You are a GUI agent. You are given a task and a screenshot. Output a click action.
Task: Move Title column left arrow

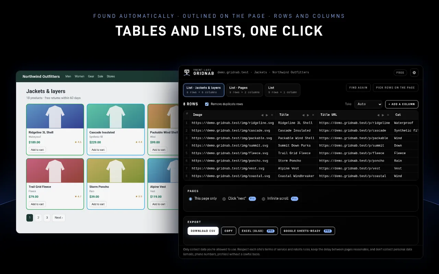point(303,115)
